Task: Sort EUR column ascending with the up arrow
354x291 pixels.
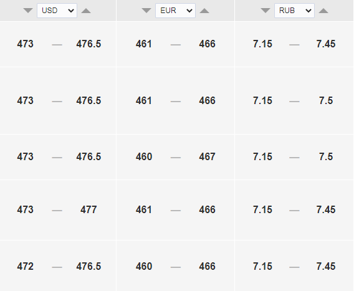Action: 204,11
